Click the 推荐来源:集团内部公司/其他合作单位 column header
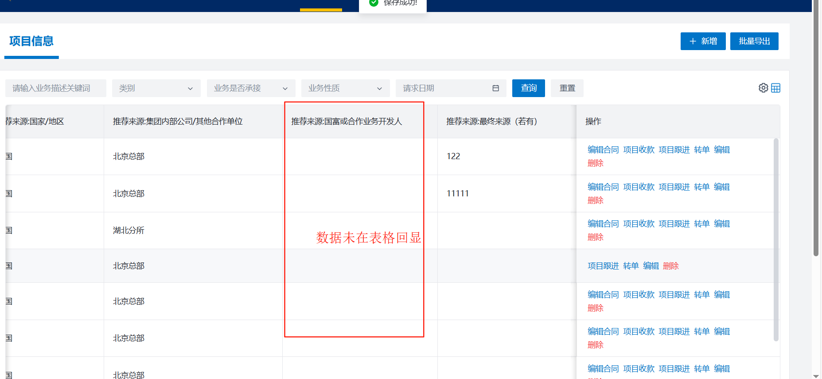The width and height of the screenshot is (822, 379). pyautogui.click(x=193, y=121)
